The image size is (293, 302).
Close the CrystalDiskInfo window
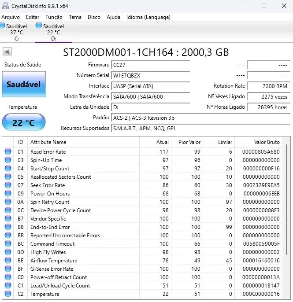point(284,6)
